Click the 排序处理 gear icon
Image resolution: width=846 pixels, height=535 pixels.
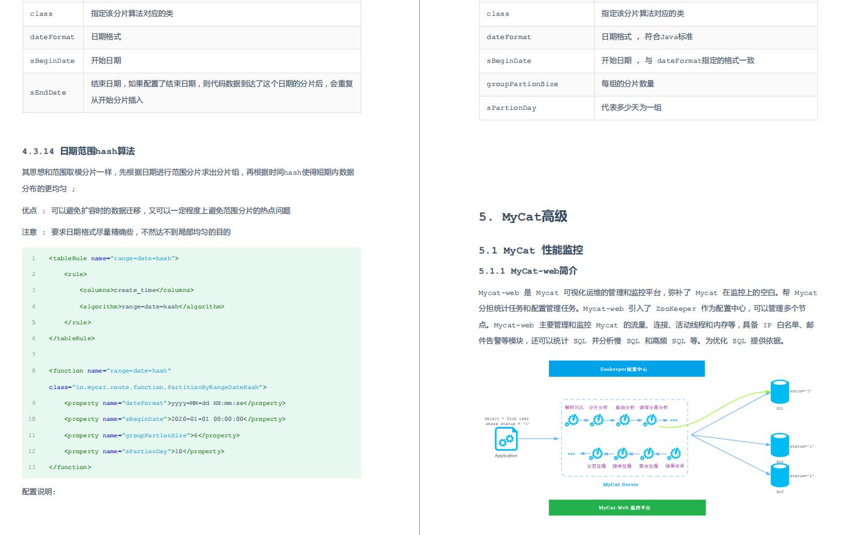(x=622, y=454)
